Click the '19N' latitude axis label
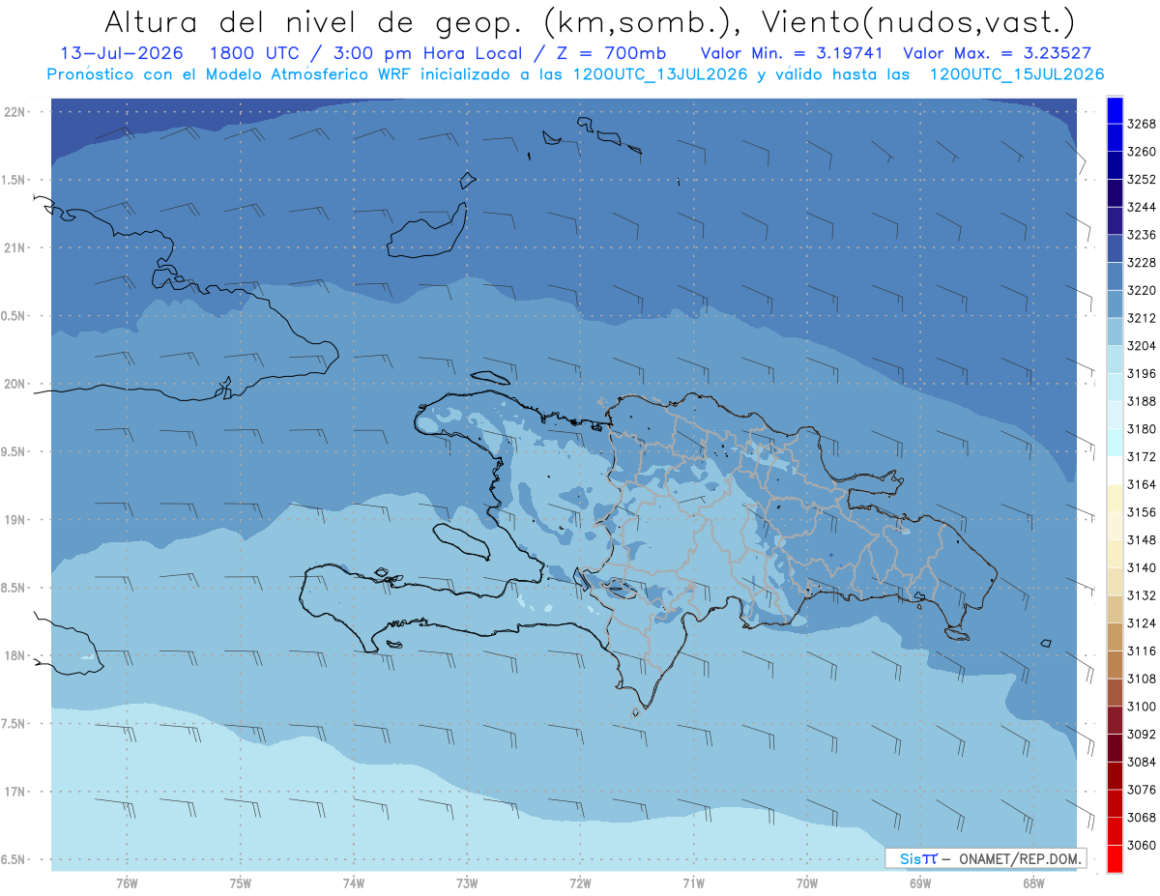The image size is (1160, 896). tap(15, 520)
